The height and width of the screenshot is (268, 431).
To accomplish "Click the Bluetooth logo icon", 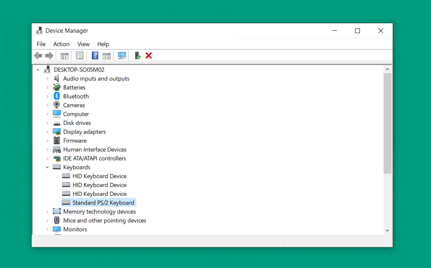I will (x=56, y=96).
